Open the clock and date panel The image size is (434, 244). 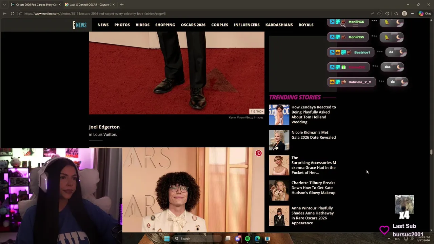click(423, 239)
